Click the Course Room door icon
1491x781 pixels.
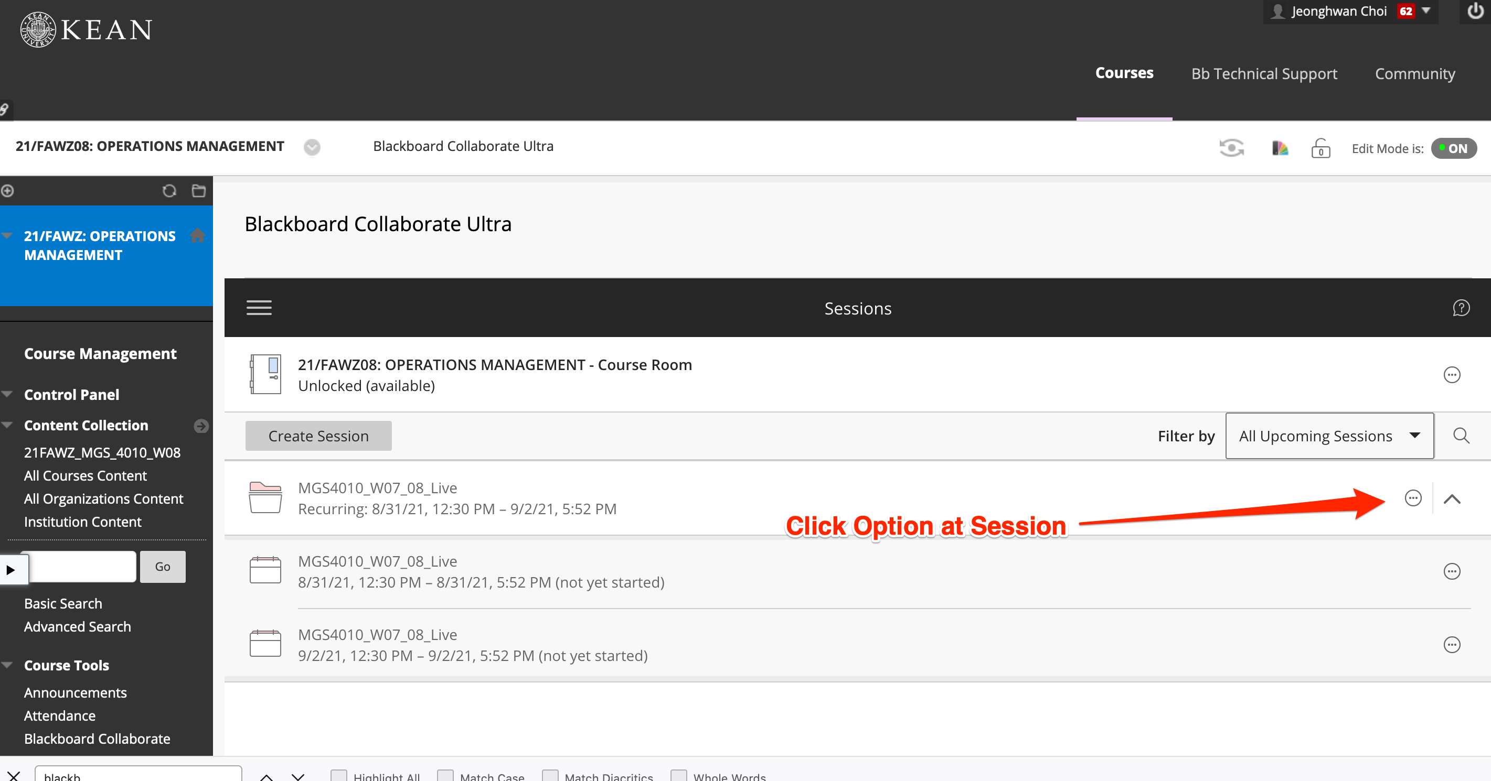click(265, 375)
